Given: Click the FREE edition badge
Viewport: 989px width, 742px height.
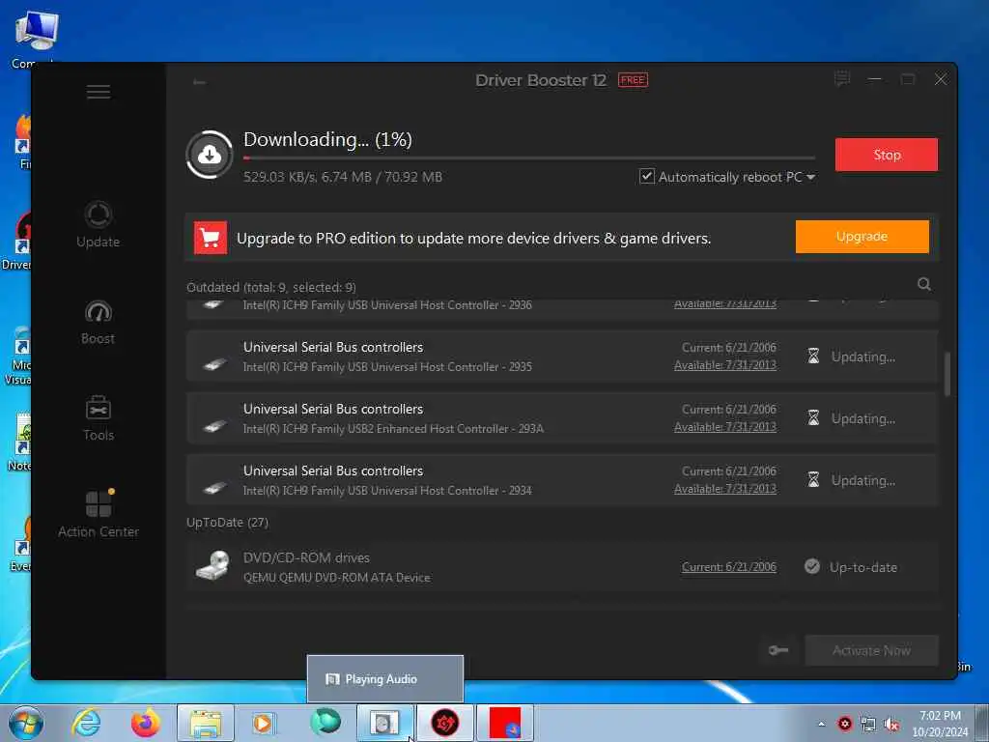Looking at the screenshot, I should click(x=633, y=80).
